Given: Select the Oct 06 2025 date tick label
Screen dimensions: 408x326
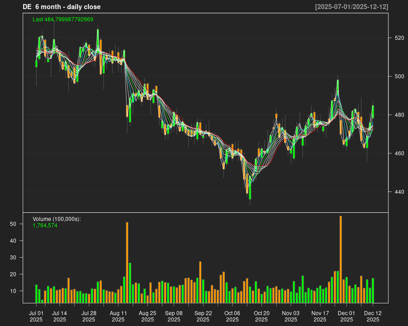Looking at the screenshot, I should coord(232,316).
